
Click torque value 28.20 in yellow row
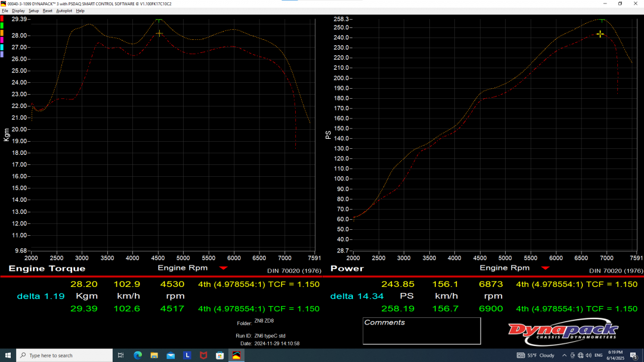click(84, 284)
